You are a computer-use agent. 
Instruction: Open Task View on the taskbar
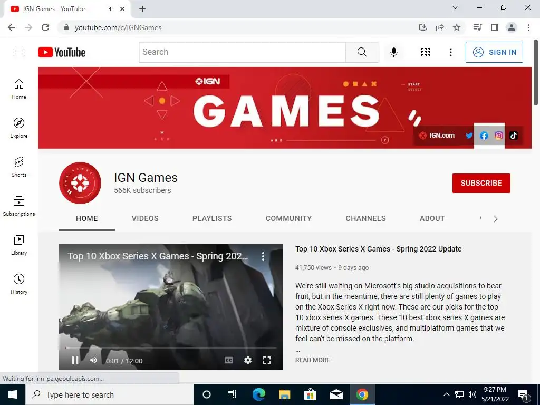[232, 394]
